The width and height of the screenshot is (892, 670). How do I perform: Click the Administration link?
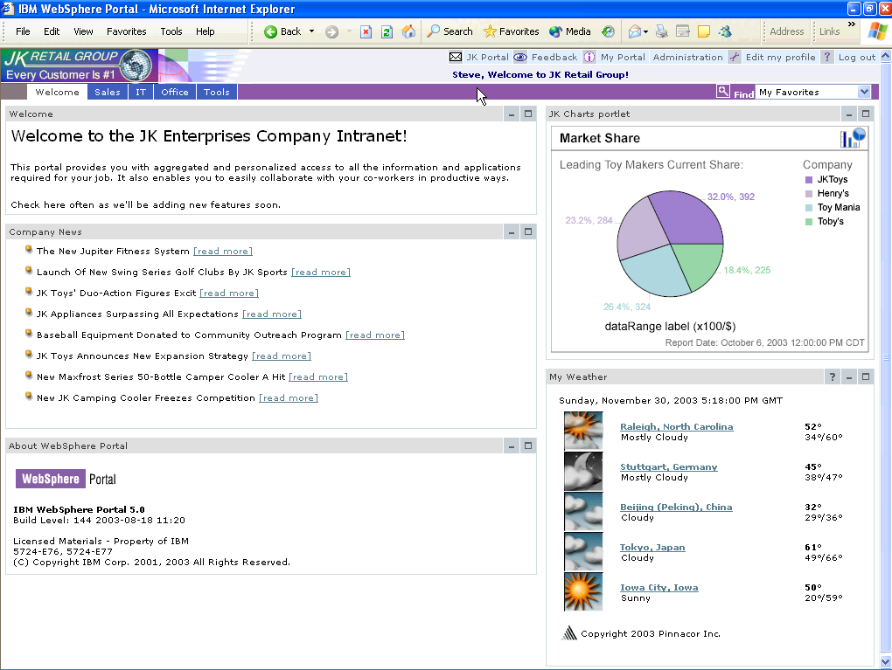click(687, 57)
